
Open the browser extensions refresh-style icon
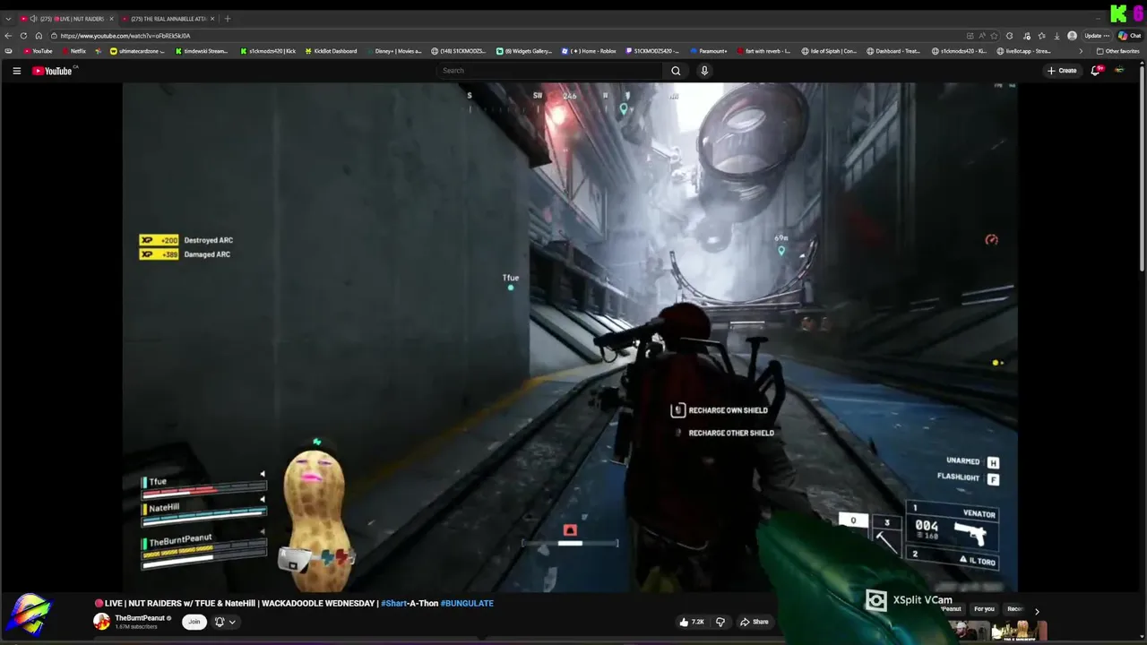pyautogui.click(x=1009, y=36)
